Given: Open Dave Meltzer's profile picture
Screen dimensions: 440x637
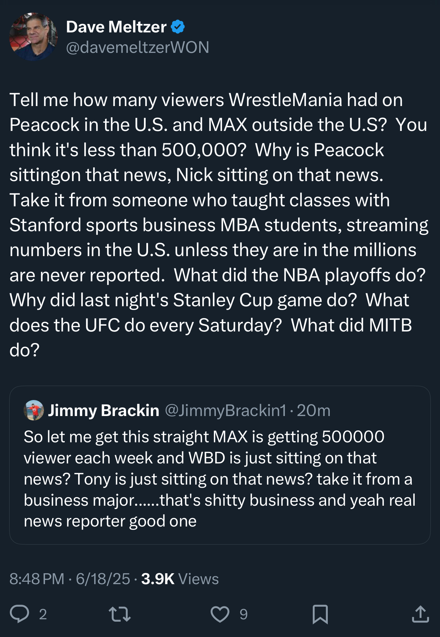Looking at the screenshot, I should 33,37.
